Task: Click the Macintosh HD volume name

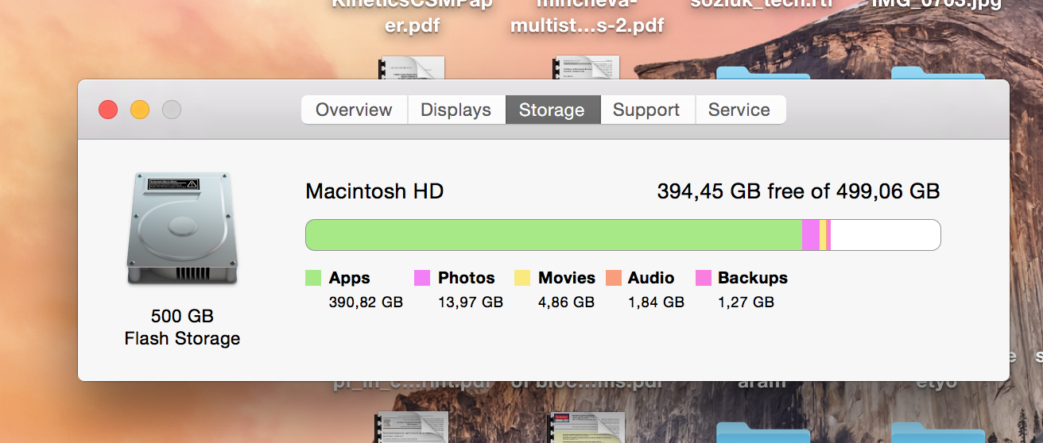Action: 374,191
